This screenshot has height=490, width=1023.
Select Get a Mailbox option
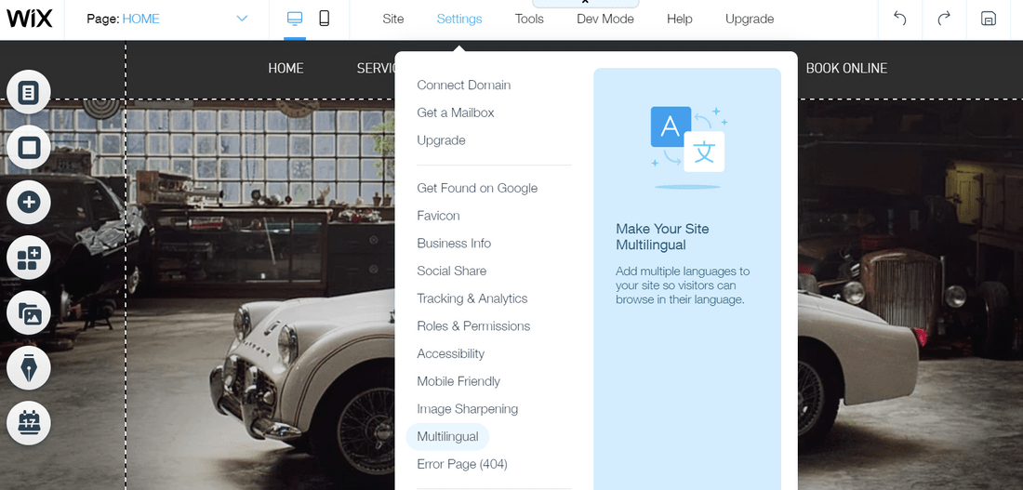[x=456, y=113]
